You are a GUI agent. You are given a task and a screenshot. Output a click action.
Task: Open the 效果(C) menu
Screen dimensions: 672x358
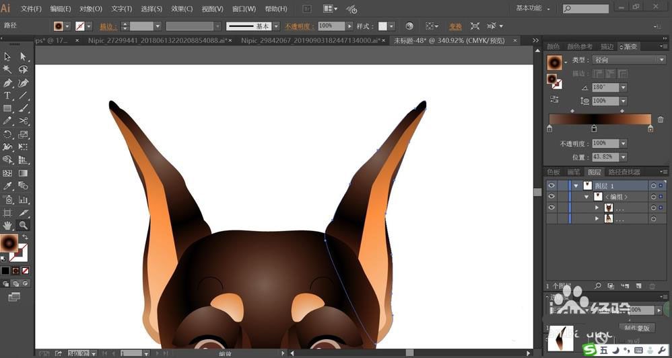pyautogui.click(x=181, y=9)
